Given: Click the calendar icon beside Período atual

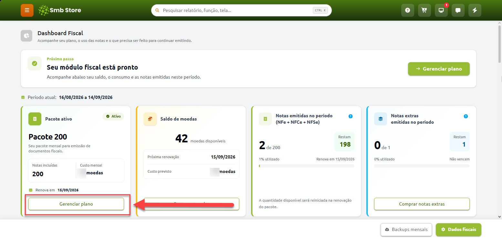Looking at the screenshot, I should click(x=23, y=97).
